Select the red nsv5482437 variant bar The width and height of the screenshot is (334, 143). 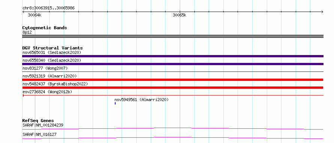point(173,88)
